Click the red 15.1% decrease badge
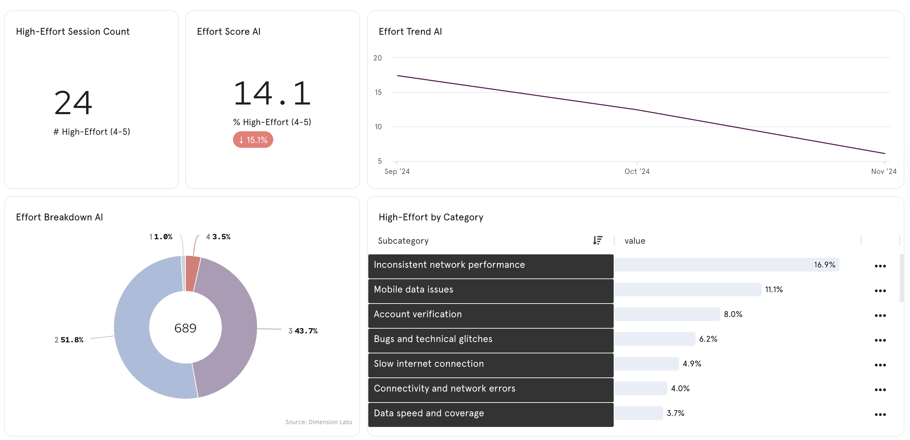The width and height of the screenshot is (910, 440). [253, 140]
